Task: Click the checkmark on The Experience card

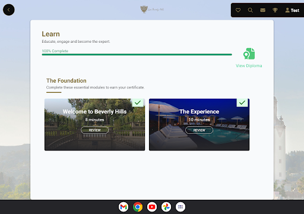Action: 242,103
